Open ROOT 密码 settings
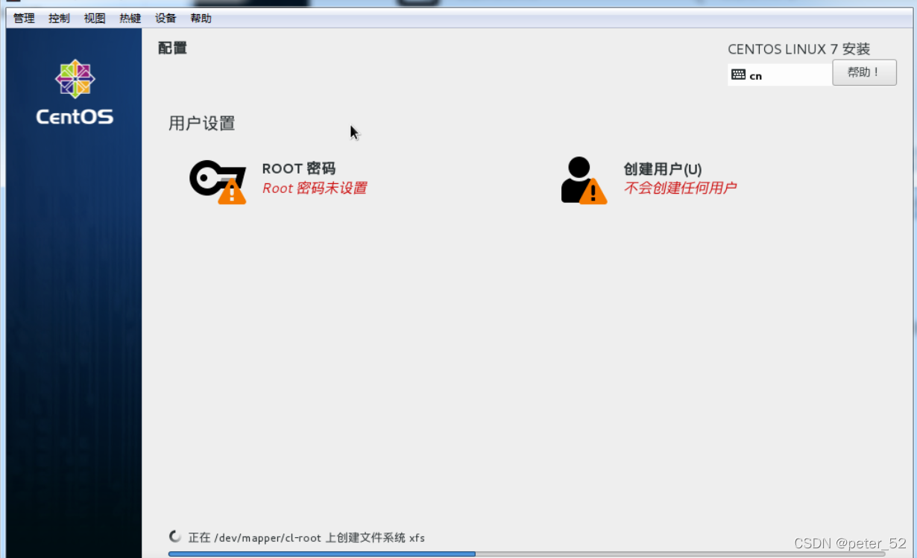The height and width of the screenshot is (558, 917). click(299, 169)
